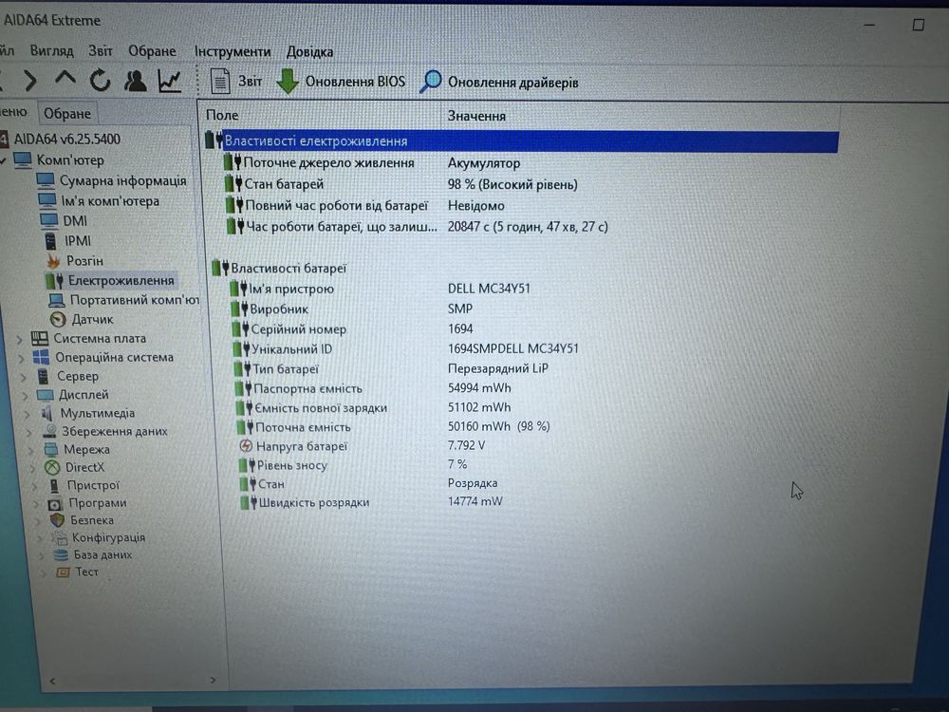Expand the Сервер tree node
Screen dimensions: 949x712
tap(24, 377)
